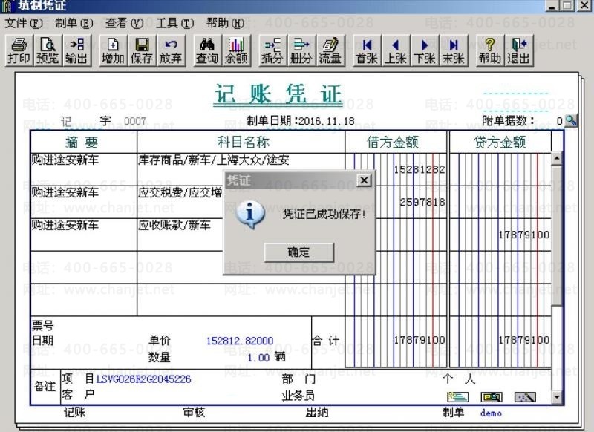
Task: Confirm dialog with 确定 button
Action: coord(299,252)
